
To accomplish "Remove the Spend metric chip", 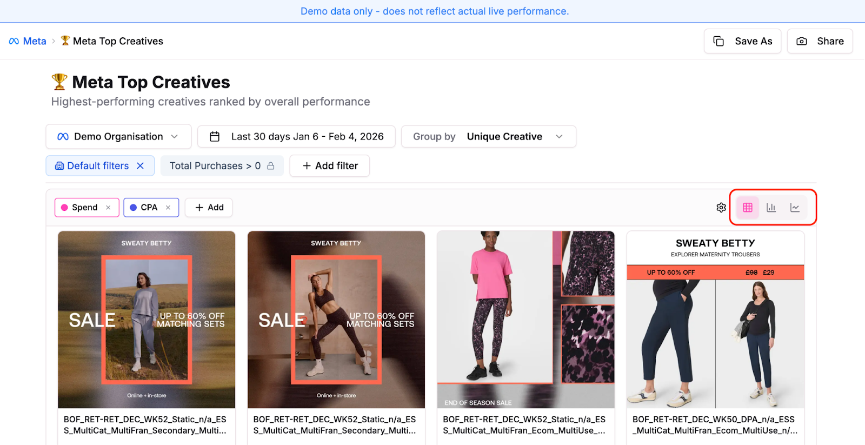I will (x=108, y=208).
